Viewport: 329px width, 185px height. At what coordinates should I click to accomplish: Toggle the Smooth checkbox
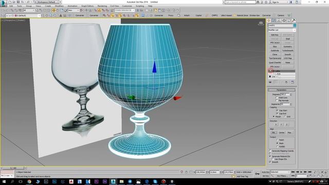tap(270, 162)
